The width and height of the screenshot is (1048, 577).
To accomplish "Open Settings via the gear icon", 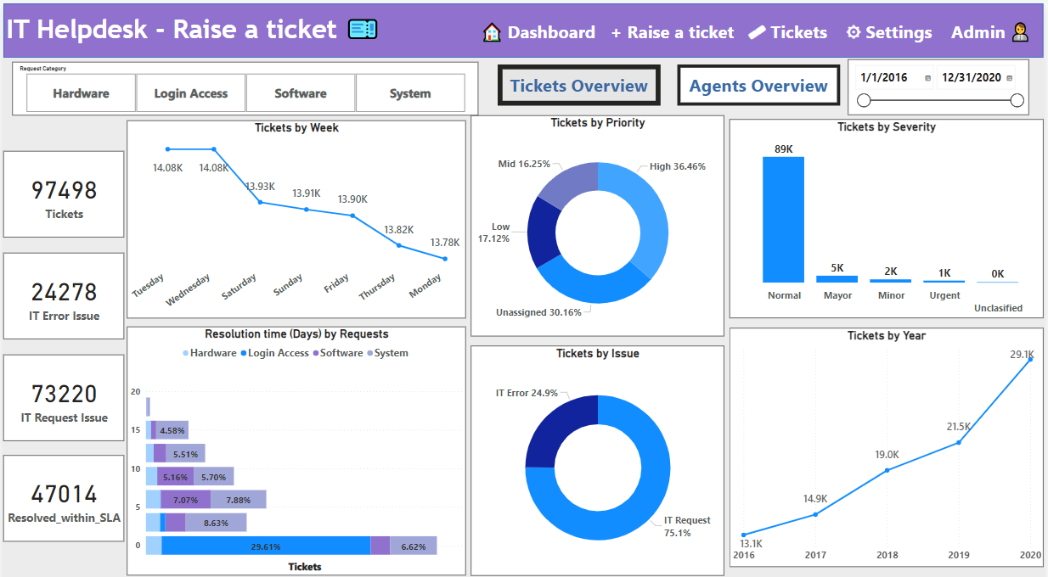I will (854, 33).
